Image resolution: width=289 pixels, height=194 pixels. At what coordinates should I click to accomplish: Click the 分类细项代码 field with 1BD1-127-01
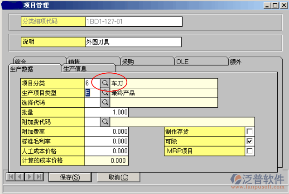(134, 22)
